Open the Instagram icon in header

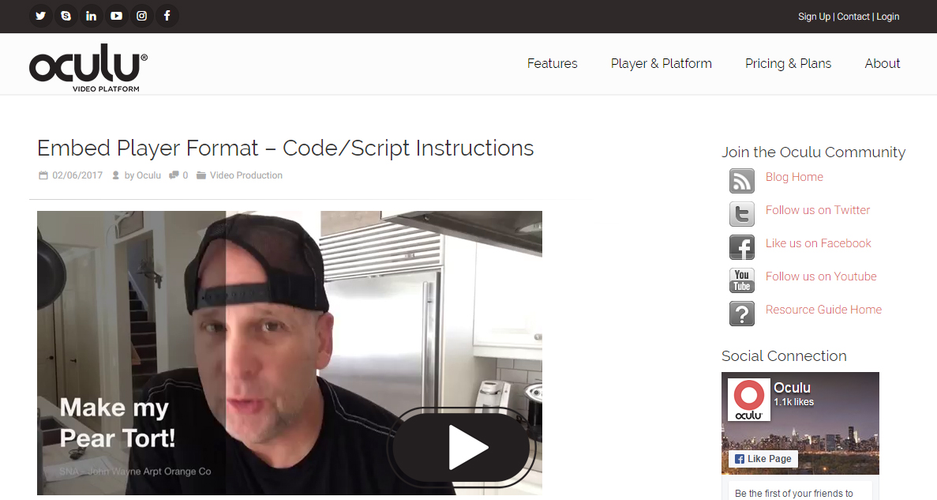pos(141,16)
